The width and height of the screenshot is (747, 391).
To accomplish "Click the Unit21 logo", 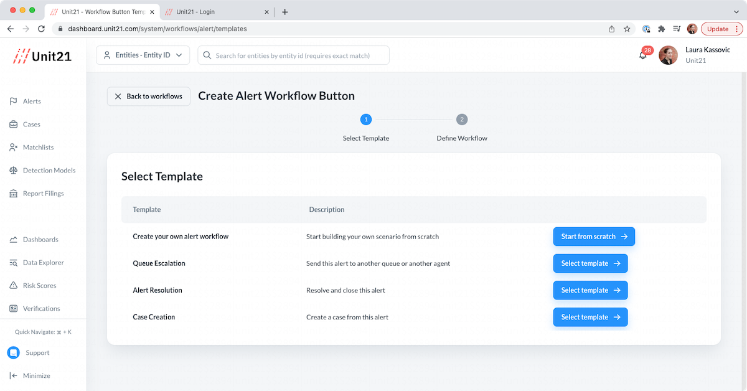I will (43, 56).
